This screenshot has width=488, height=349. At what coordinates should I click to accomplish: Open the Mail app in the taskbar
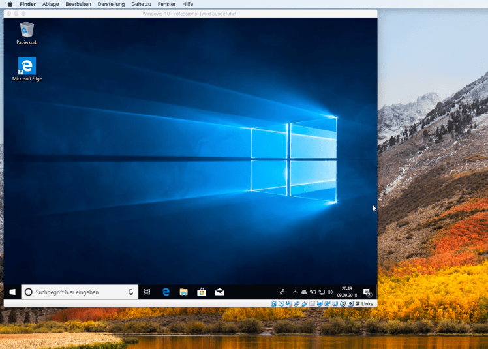coord(219,292)
